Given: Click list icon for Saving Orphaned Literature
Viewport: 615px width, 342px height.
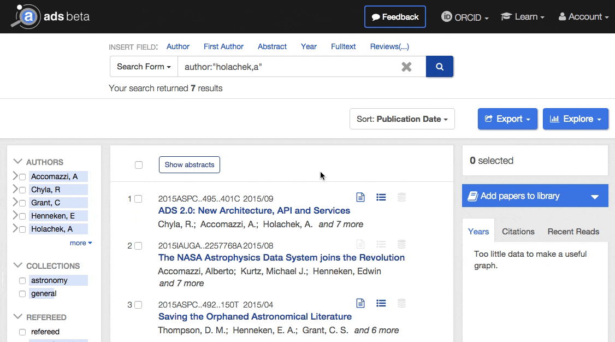Looking at the screenshot, I should [381, 303].
